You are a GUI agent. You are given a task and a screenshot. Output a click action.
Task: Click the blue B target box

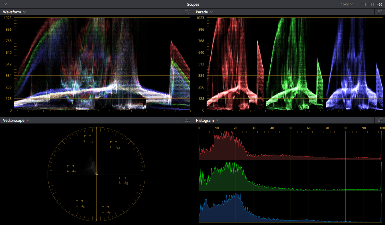point(123,180)
